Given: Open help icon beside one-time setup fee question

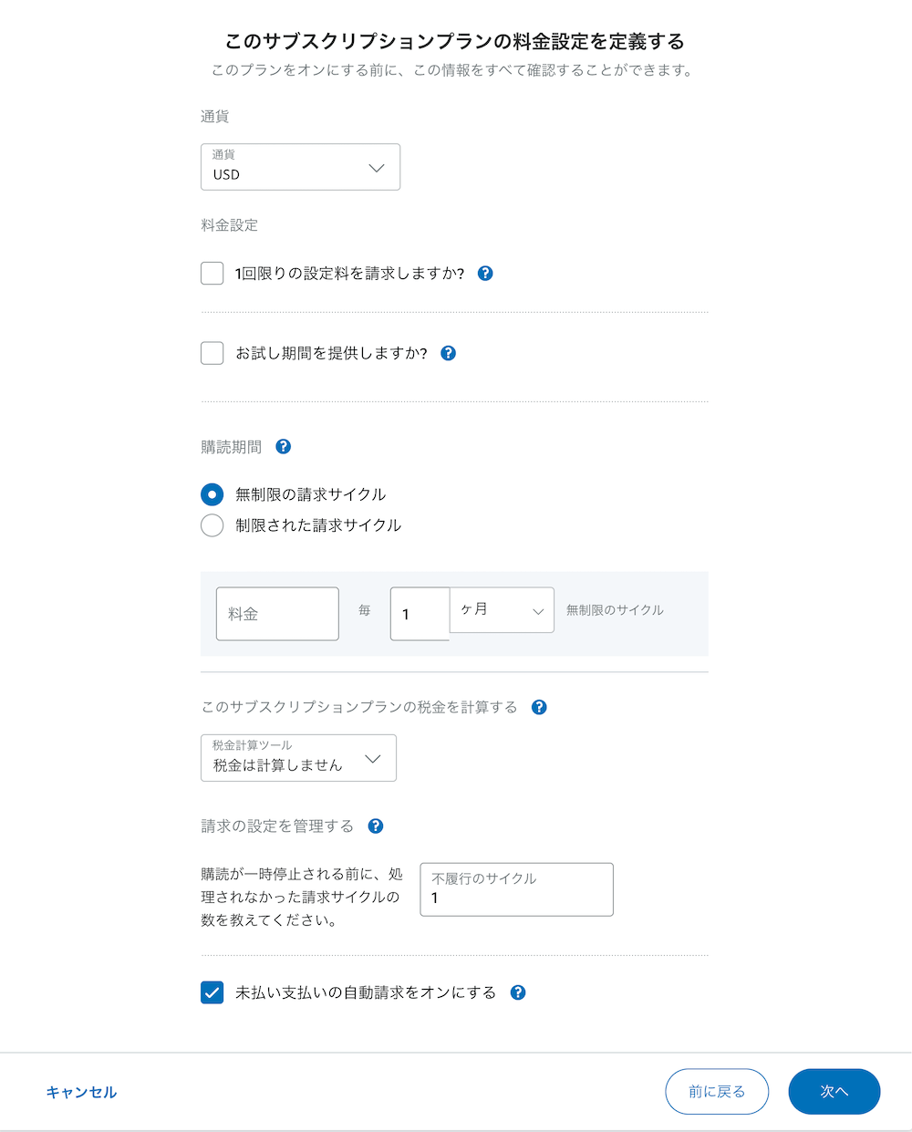Looking at the screenshot, I should tap(485, 273).
